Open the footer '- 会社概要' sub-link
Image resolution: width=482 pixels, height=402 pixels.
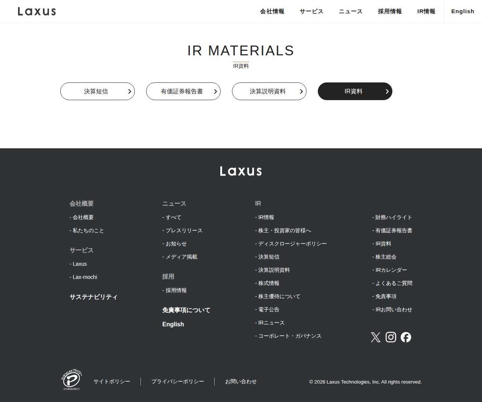click(x=82, y=218)
